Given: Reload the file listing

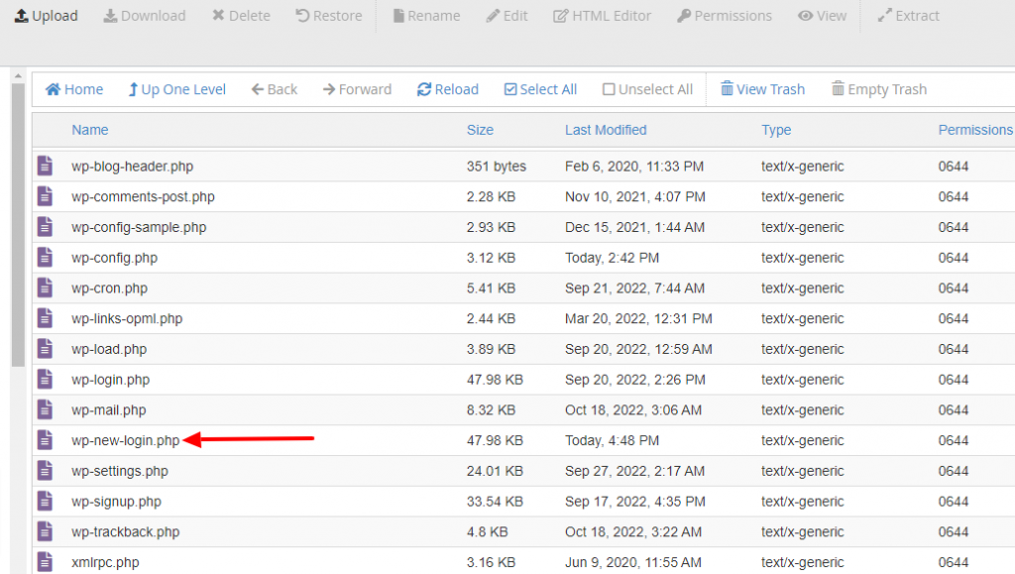Looking at the screenshot, I should [448, 89].
